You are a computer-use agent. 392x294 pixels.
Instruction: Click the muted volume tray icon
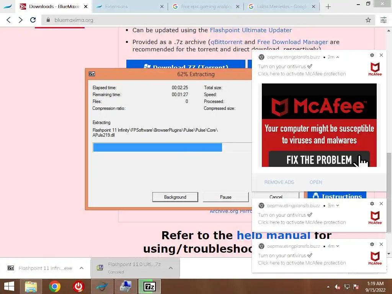[x=338, y=287]
